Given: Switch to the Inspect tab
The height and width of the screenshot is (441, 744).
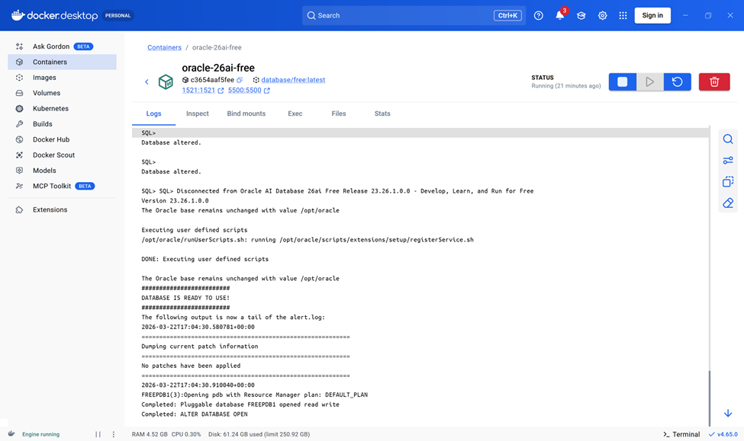Looking at the screenshot, I should (197, 113).
